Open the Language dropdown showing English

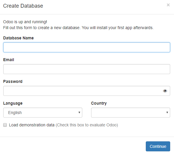43,113
